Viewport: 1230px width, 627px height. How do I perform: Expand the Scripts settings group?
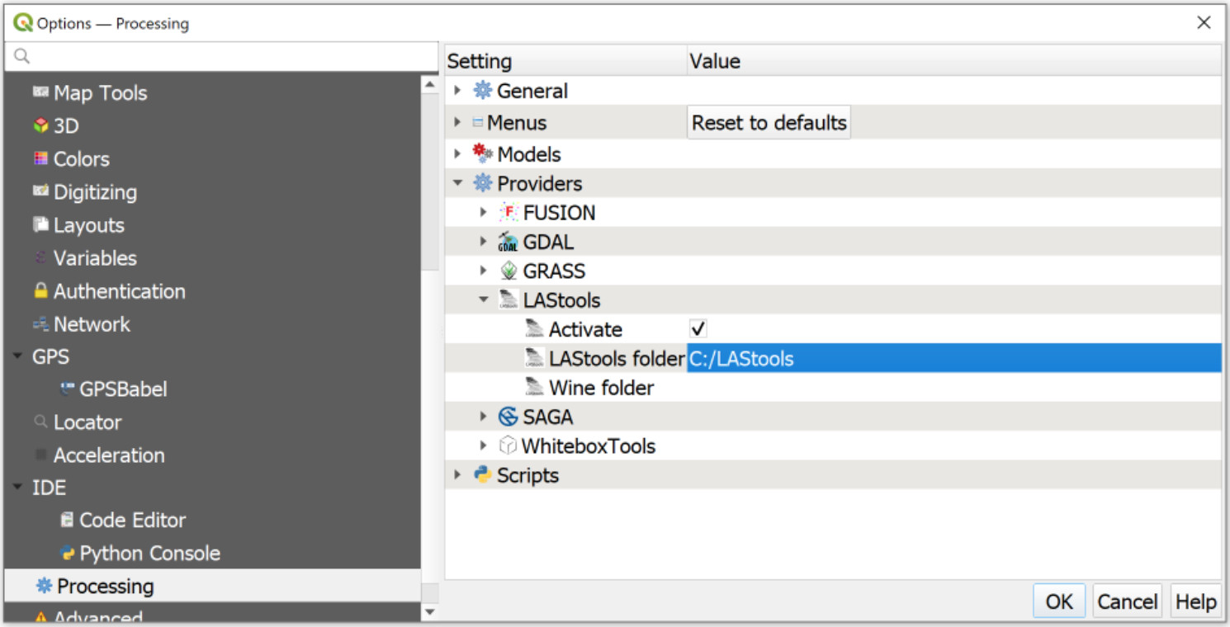click(457, 474)
